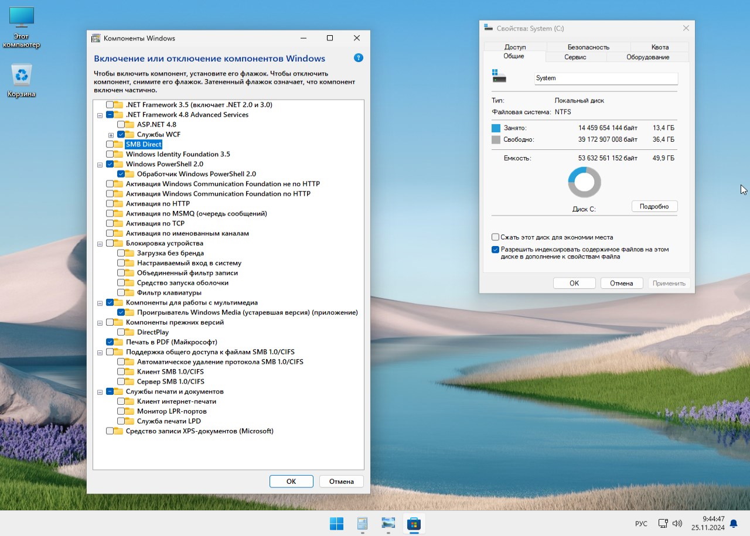Image resolution: width=750 pixels, height=536 pixels.
Task: Check the Сжать этот диск checkbox
Action: (496, 237)
